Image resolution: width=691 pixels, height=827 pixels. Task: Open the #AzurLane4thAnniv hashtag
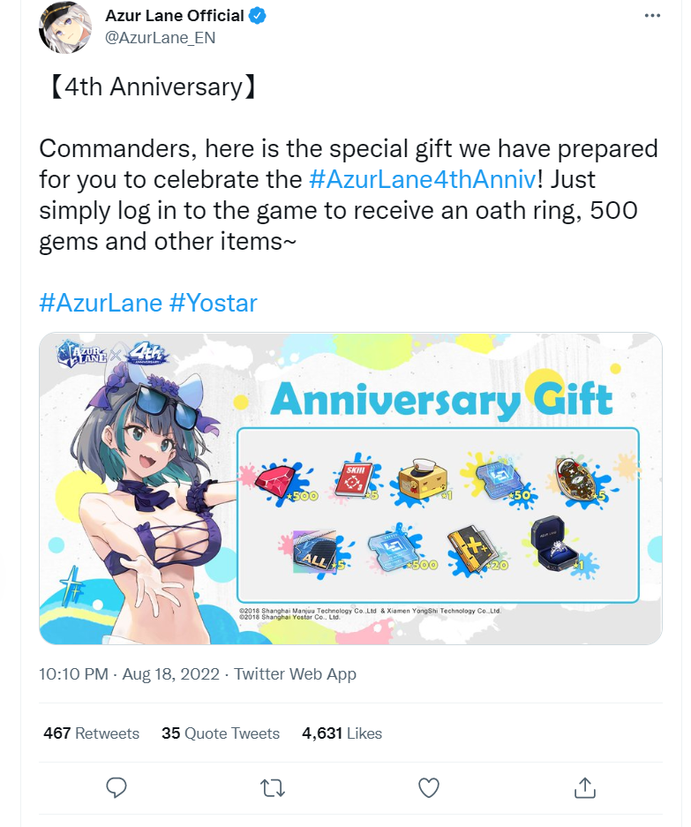(423, 179)
